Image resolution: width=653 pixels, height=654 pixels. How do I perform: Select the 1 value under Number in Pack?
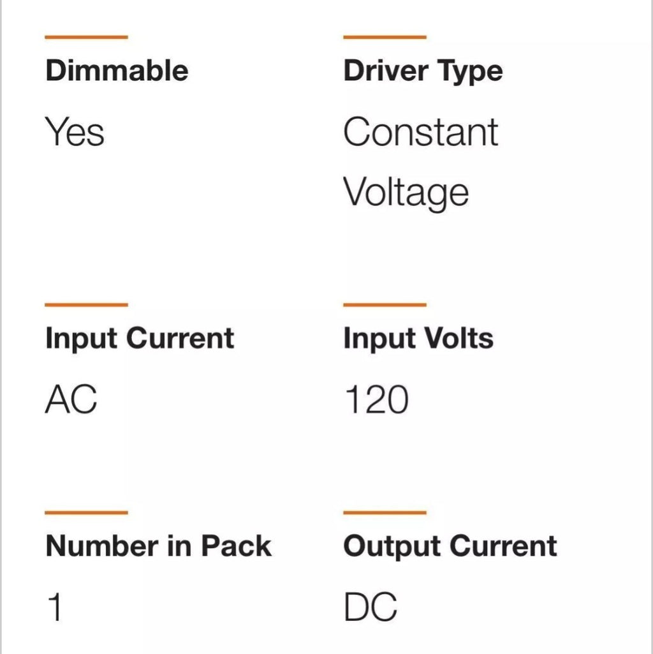click(55, 607)
